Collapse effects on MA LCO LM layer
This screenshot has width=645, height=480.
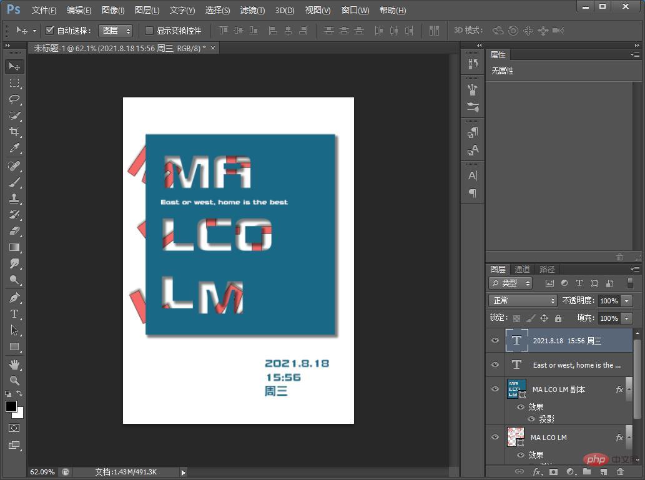pos(629,437)
